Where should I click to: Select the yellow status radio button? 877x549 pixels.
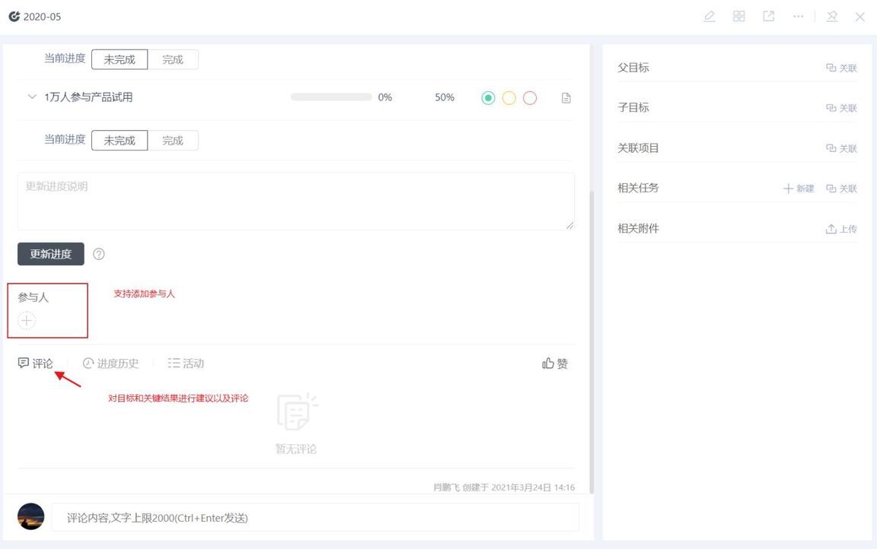point(509,98)
